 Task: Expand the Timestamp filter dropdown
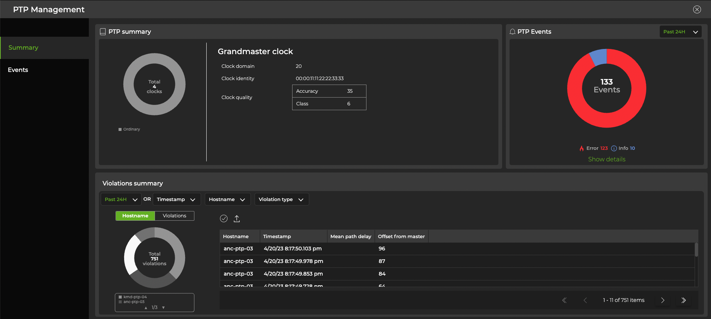coord(176,200)
